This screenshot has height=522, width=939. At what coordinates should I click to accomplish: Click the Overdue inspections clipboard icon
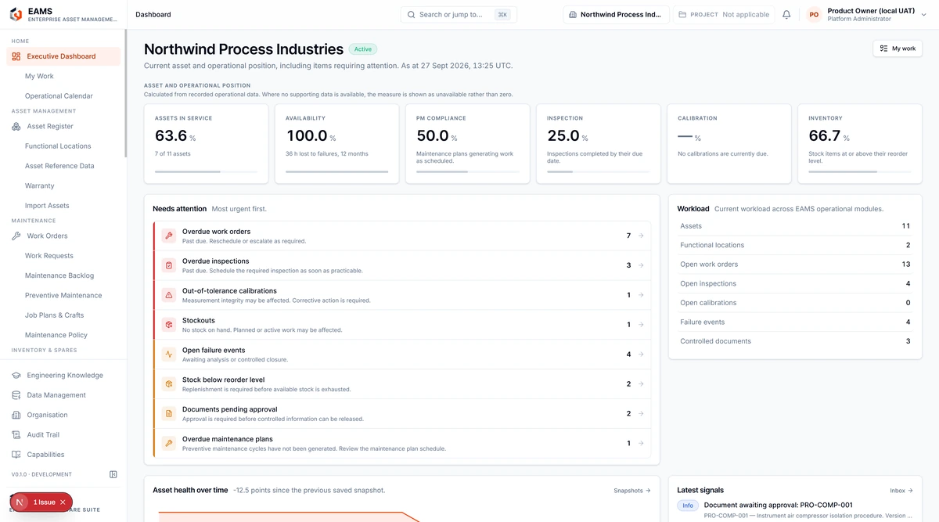tap(168, 265)
